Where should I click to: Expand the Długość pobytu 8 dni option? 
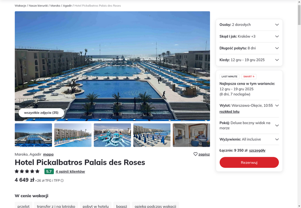(249, 48)
